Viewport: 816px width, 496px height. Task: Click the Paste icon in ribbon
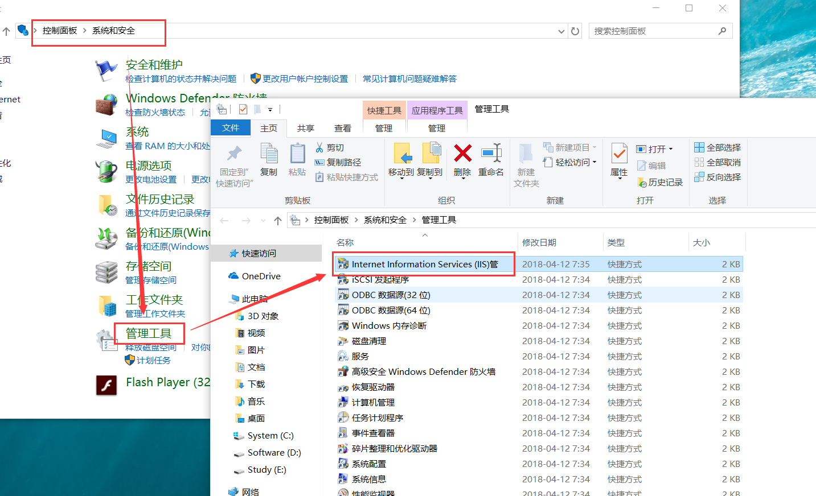point(297,153)
